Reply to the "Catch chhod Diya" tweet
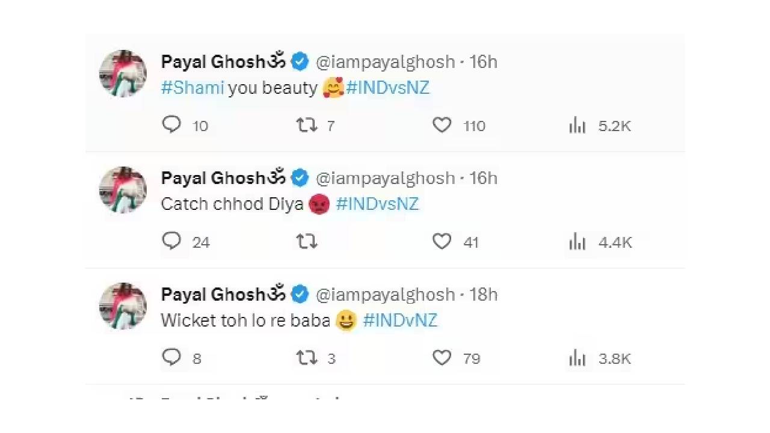This screenshot has width=770, height=433. (171, 241)
